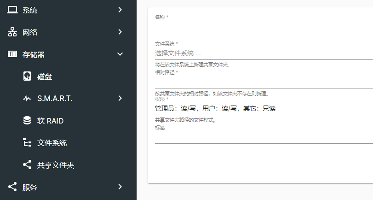Expand the 网络 menu chevron
Viewport: 373px width, 200px height.
click(120, 32)
